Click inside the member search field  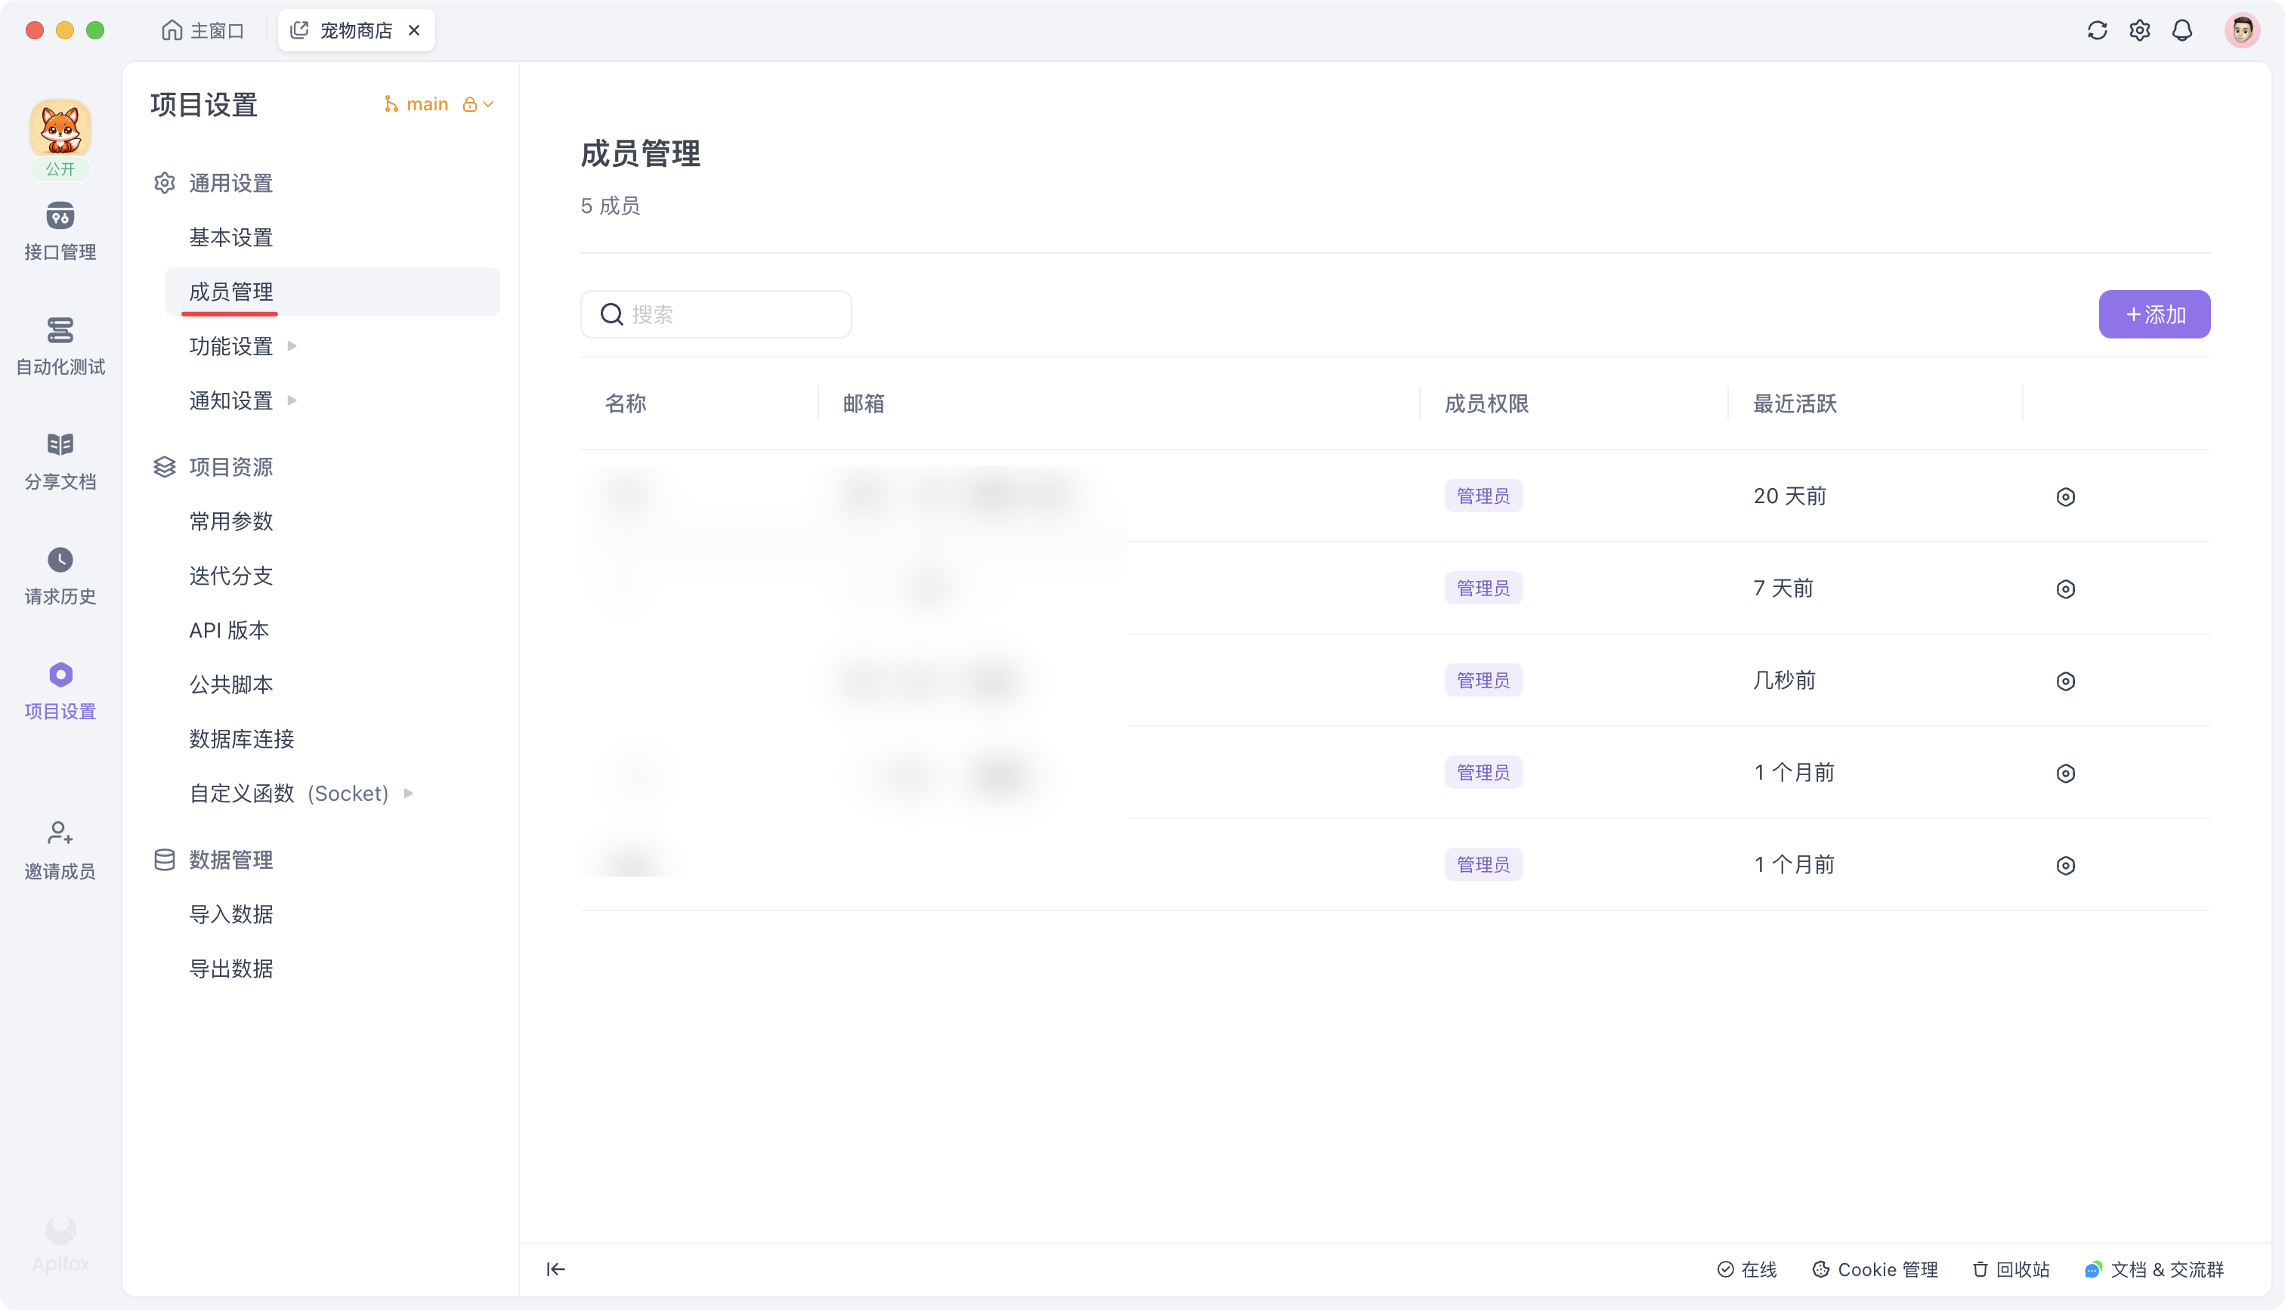(x=715, y=314)
